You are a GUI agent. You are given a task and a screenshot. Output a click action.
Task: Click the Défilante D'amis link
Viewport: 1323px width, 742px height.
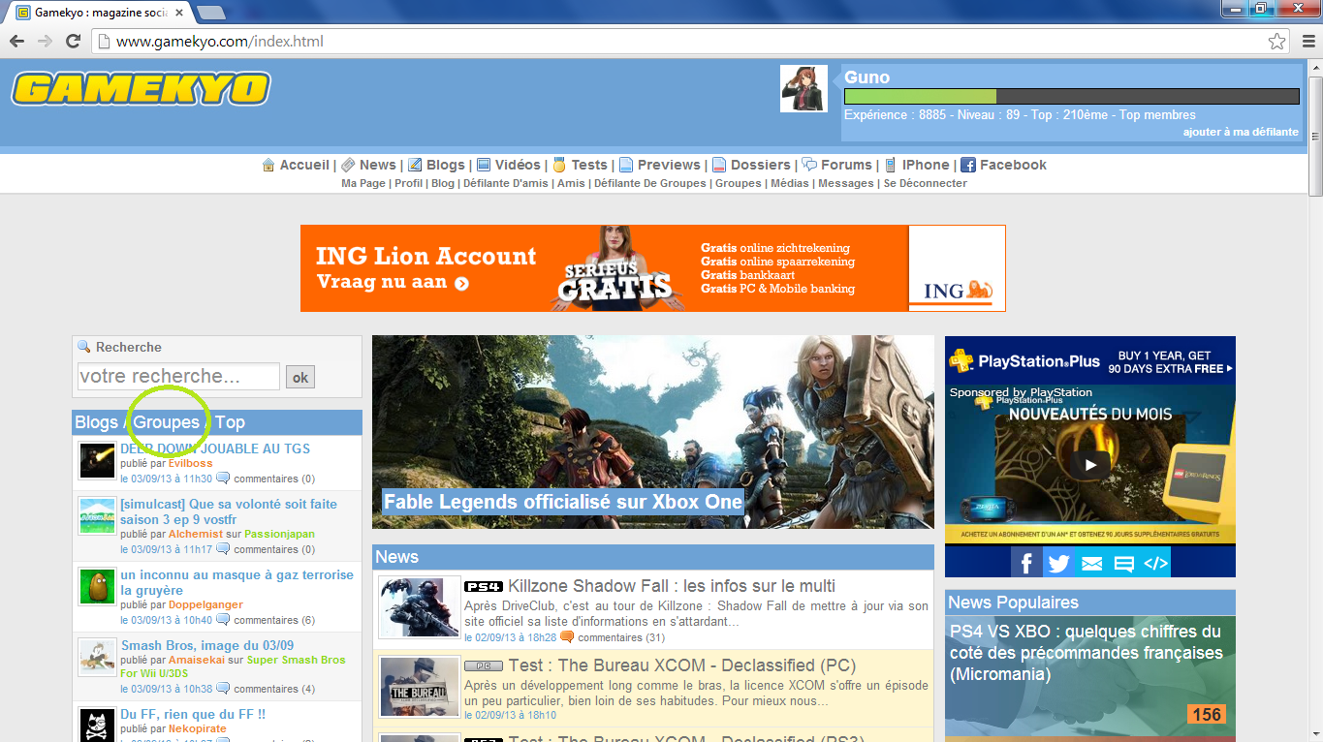pos(506,183)
